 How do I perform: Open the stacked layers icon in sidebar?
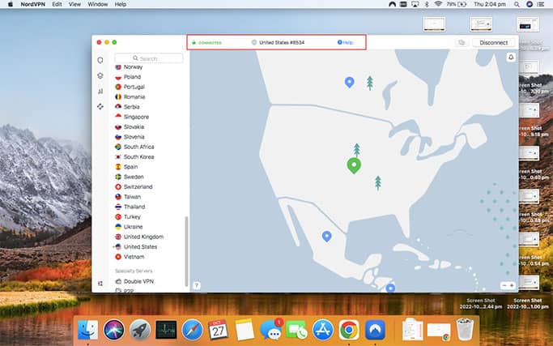tap(100, 76)
